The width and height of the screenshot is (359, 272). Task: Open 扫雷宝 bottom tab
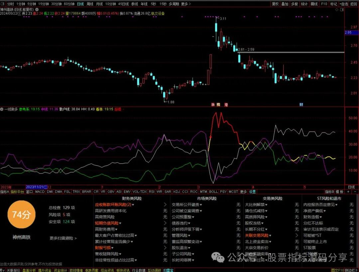169,270
